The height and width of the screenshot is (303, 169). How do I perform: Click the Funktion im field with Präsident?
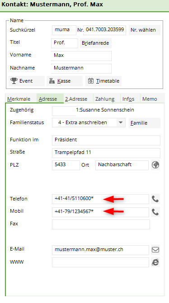coord(106,140)
